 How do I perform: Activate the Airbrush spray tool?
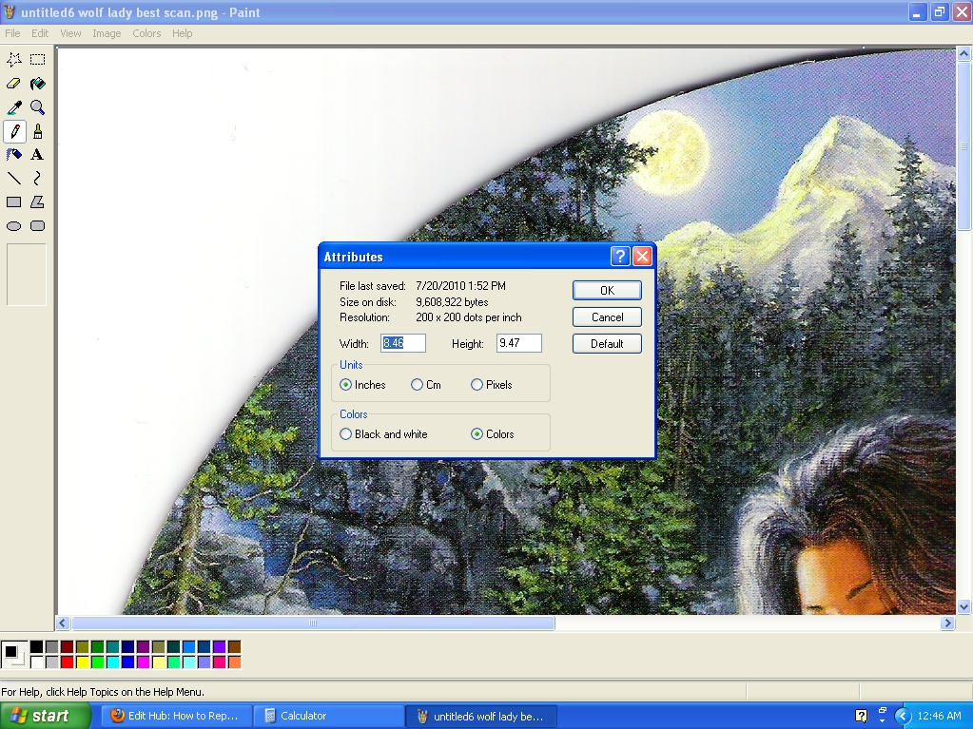tap(14, 155)
